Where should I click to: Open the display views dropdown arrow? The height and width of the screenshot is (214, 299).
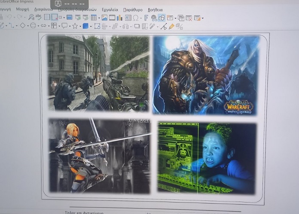click(x=64, y=18)
